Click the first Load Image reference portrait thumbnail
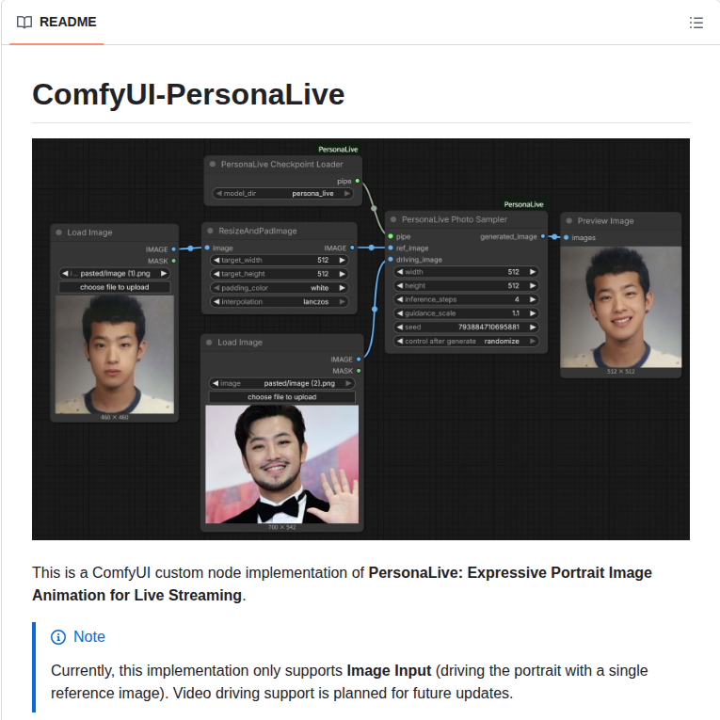The width and height of the screenshot is (720, 720). (114, 355)
